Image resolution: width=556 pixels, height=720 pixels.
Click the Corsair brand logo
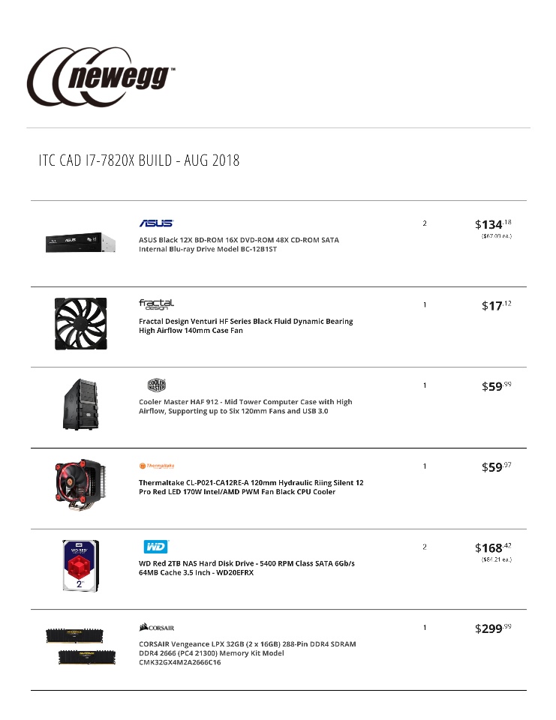(x=156, y=627)
